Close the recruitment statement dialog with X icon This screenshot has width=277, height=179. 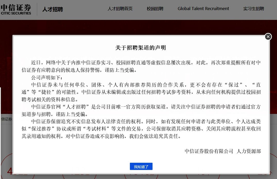268,37
